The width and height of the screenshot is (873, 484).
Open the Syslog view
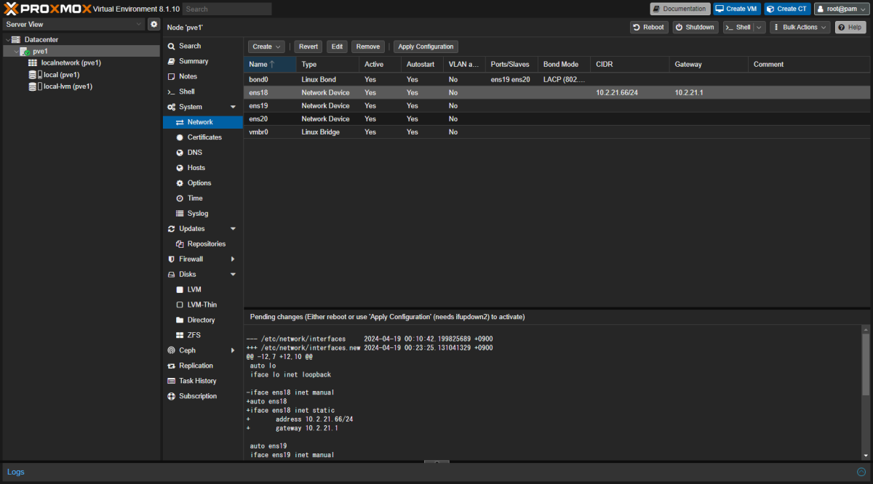[202, 214]
